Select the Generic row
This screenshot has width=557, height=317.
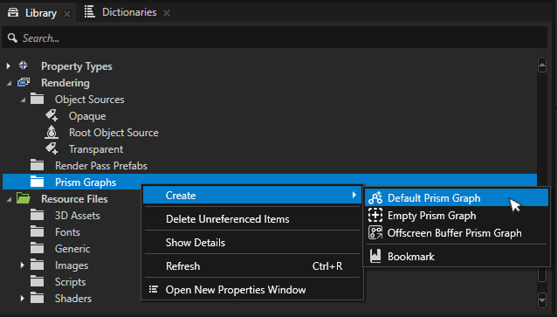72,248
